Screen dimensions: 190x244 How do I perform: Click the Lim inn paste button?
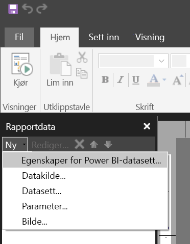[60, 70]
